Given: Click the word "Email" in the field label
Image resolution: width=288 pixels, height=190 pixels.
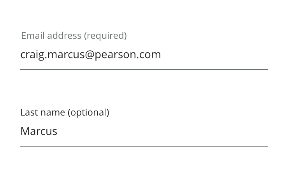Looking at the screenshot, I should click(x=33, y=36).
